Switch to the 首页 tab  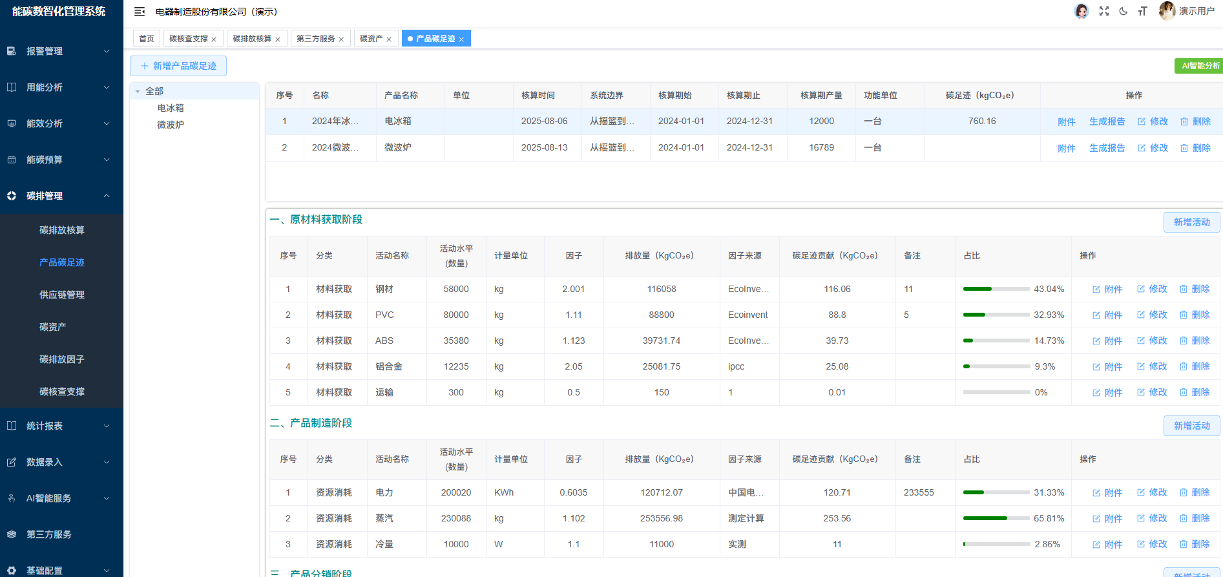(x=147, y=39)
